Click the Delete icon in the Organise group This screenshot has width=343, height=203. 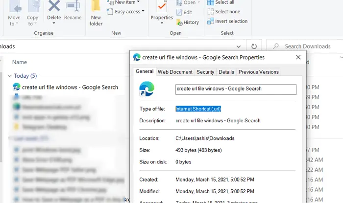click(x=54, y=6)
